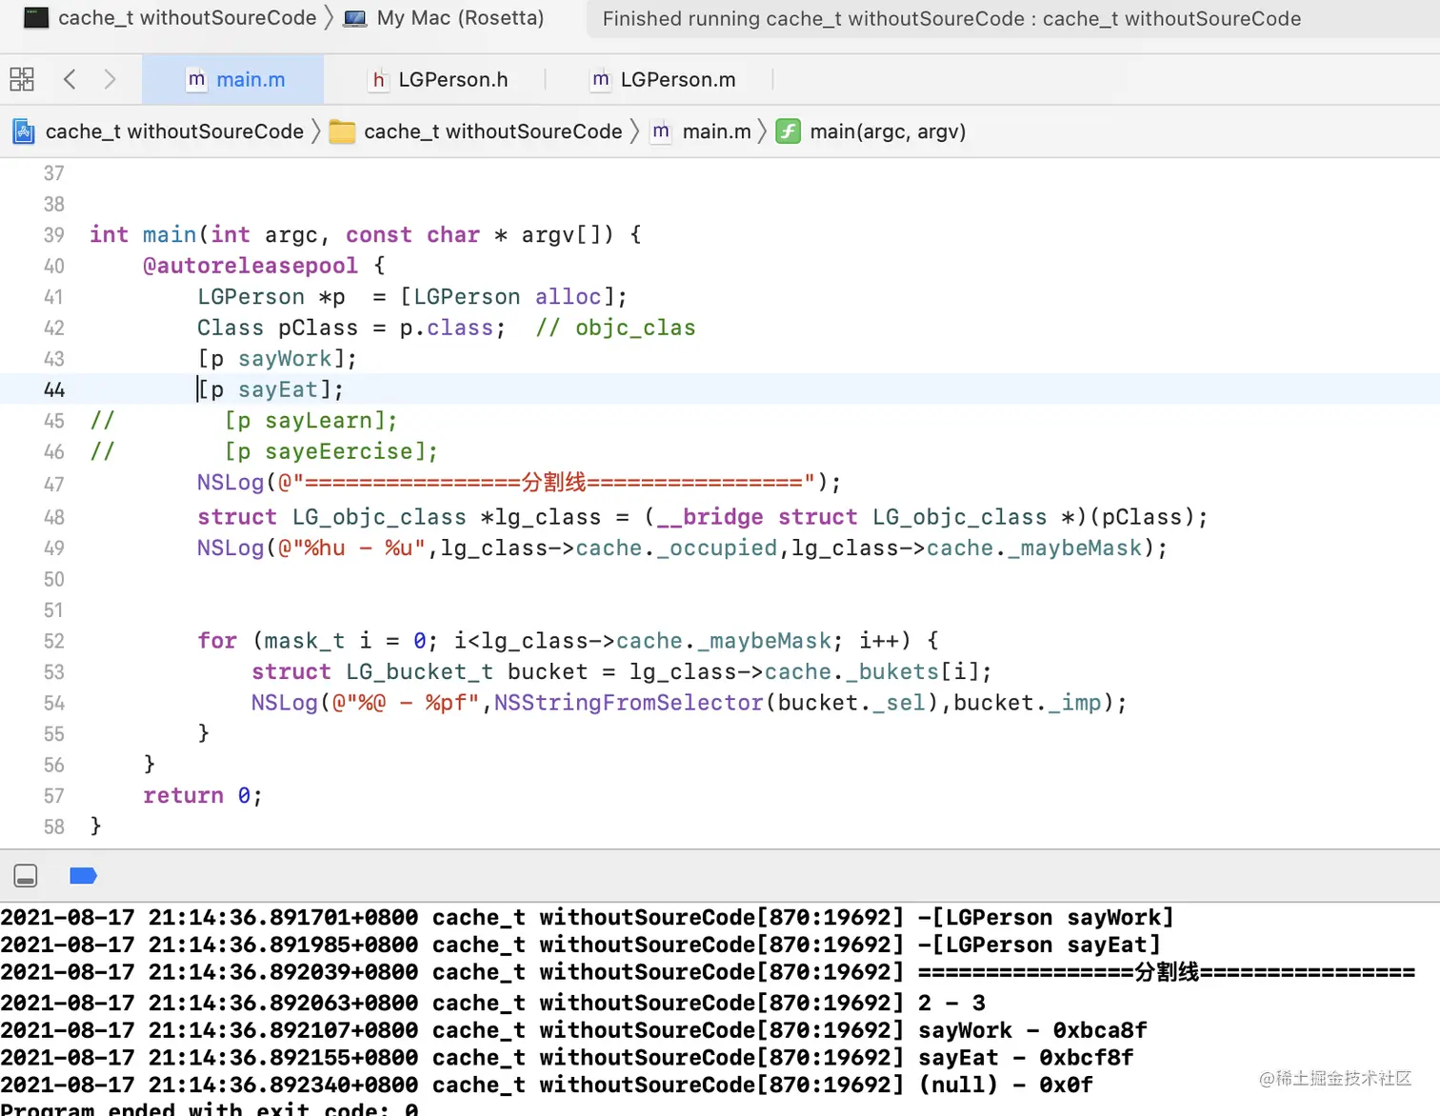Screen dimensions: 1440x1116
Task: Toggle the debug area visibility button
Action: 26,876
